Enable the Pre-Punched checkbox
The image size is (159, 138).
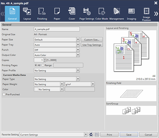pyautogui.click(x=4, y=94)
